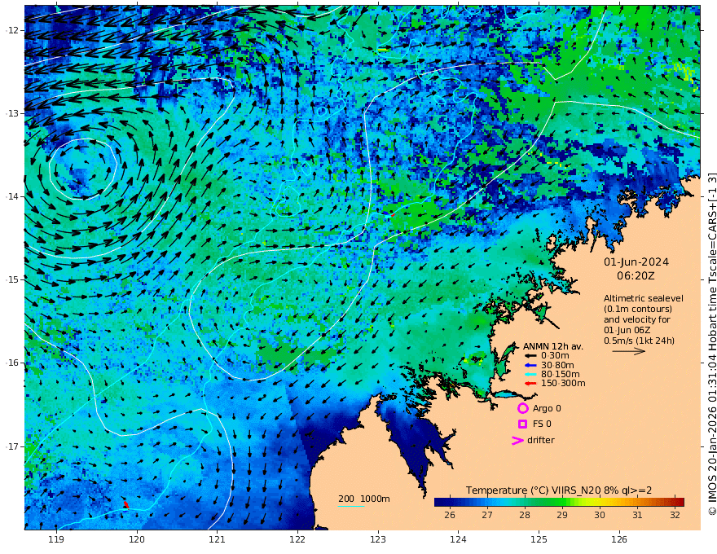717x554 pixels.
Task: Click the vertical IMOS copyright text
Action: pyautogui.click(x=711, y=344)
